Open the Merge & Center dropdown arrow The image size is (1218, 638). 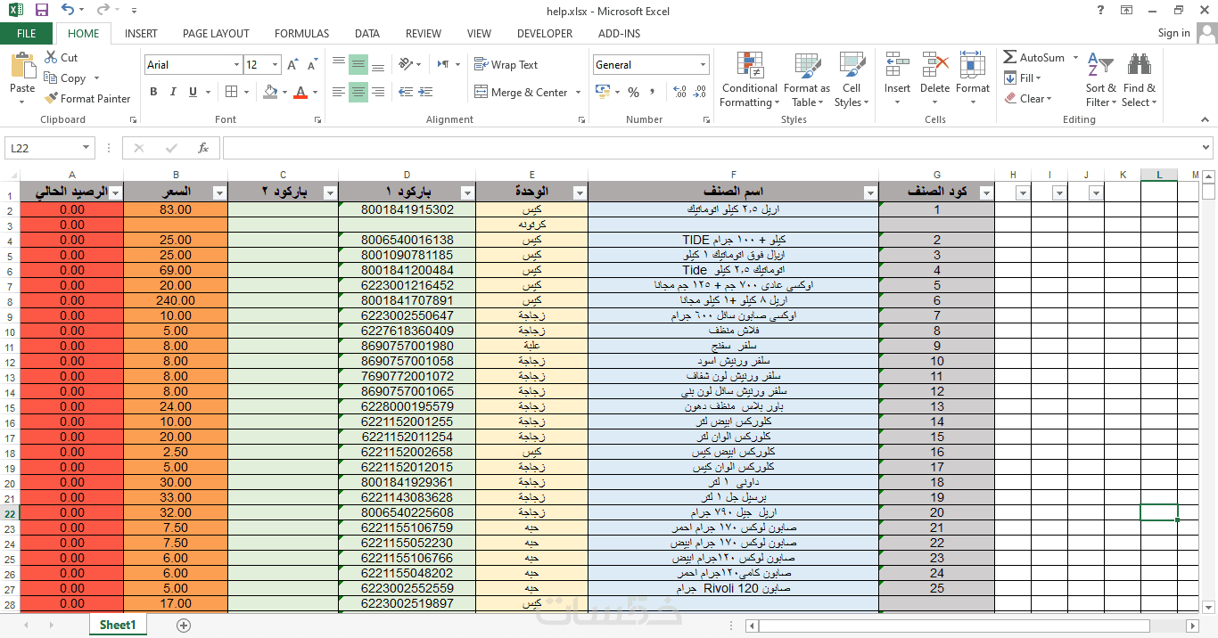click(578, 93)
